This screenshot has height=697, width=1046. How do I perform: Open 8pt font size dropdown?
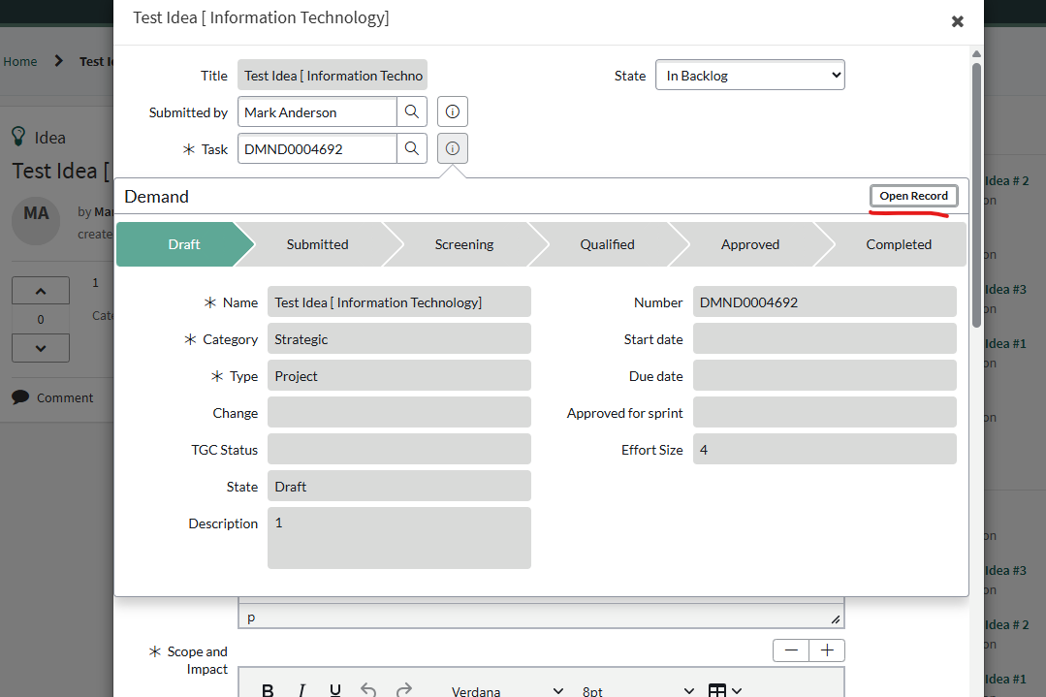point(638,691)
